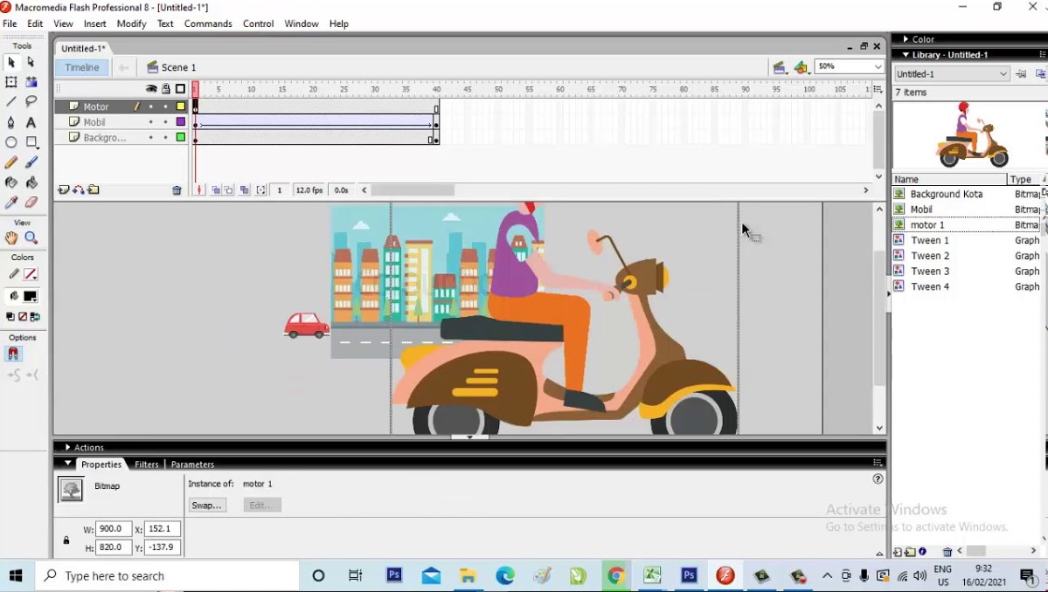This screenshot has width=1048, height=592.
Task: Pick the Text tool
Action: click(30, 121)
